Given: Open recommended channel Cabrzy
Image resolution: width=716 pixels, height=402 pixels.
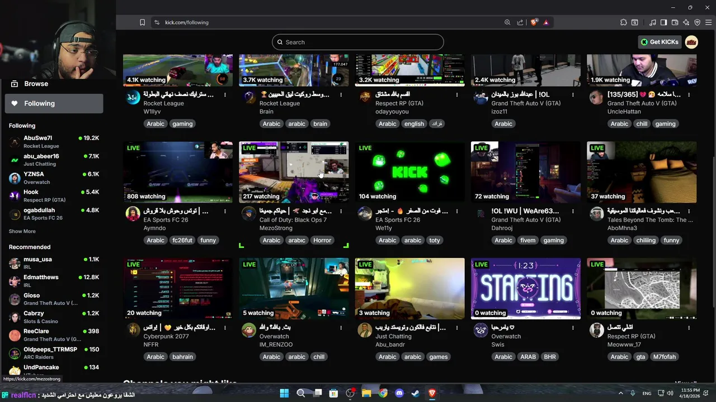Looking at the screenshot, I should [54, 317].
